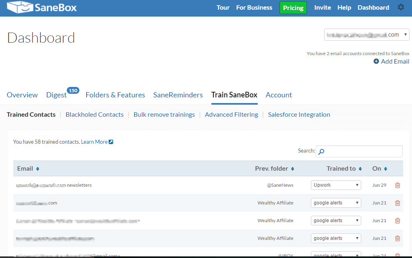Switch to the Overview tab
Screen dimensions: 412x258
click(x=22, y=95)
